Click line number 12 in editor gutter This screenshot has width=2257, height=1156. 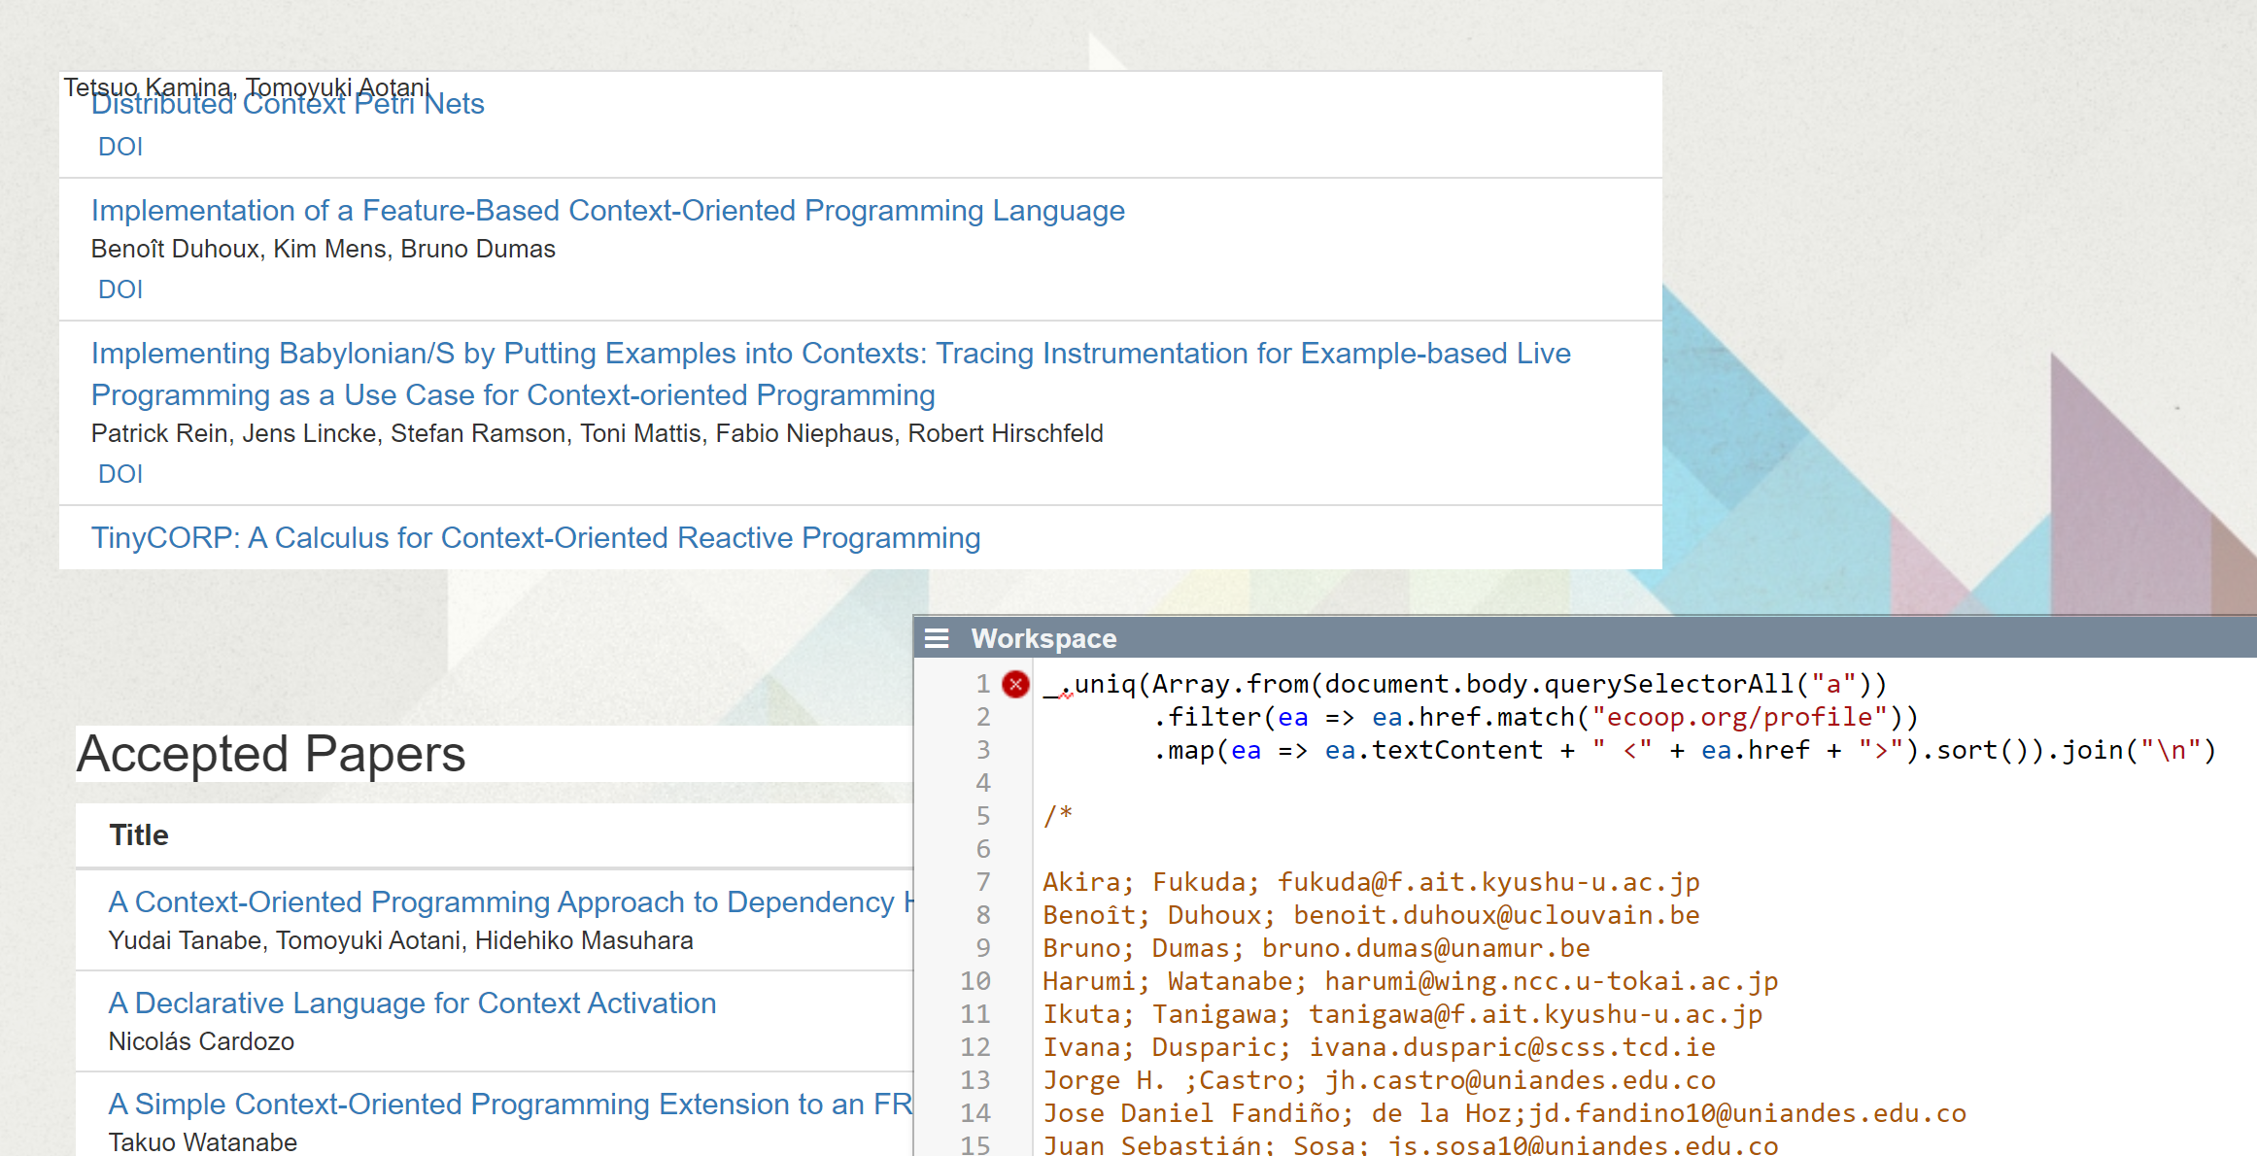[x=975, y=1047]
